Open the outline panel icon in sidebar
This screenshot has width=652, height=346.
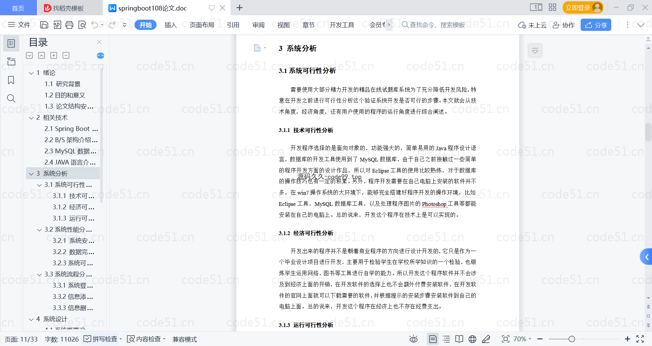pyautogui.click(x=11, y=43)
